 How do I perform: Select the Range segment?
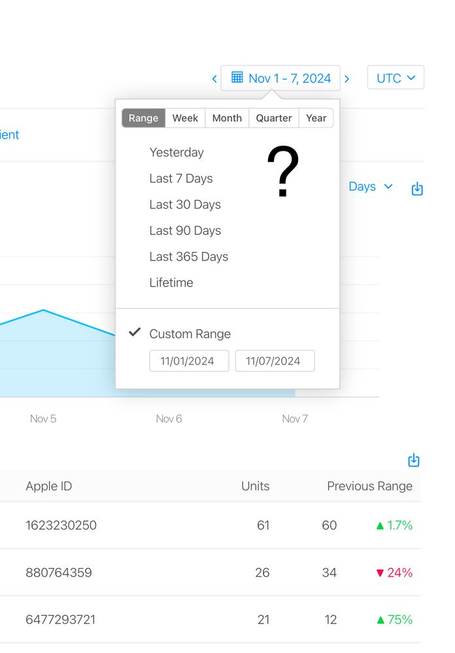click(x=143, y=118)
